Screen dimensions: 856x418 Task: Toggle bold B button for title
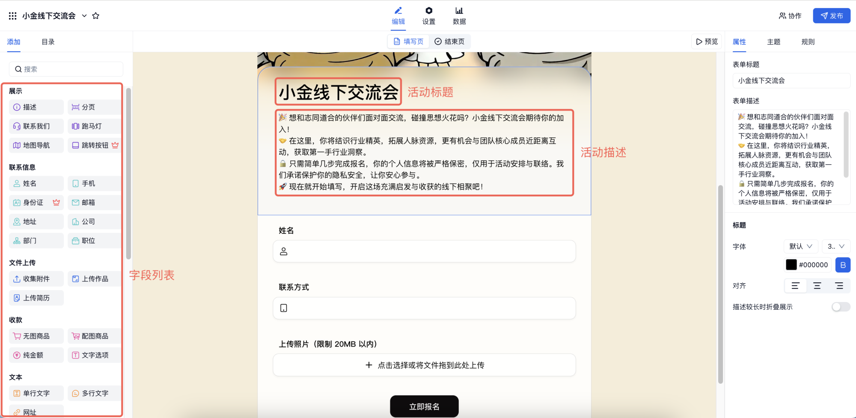coord(843,265)
